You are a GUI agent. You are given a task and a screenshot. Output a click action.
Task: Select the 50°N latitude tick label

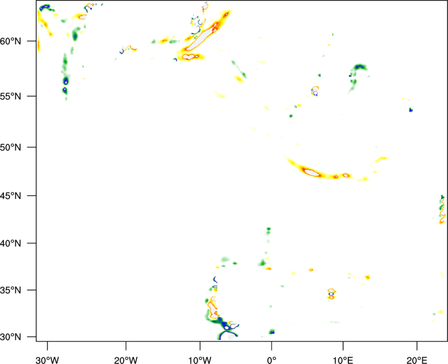click(x=20, y=147)
